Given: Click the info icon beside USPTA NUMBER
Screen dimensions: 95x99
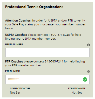Looking at the screenshot, I should [x=89, y=45].
